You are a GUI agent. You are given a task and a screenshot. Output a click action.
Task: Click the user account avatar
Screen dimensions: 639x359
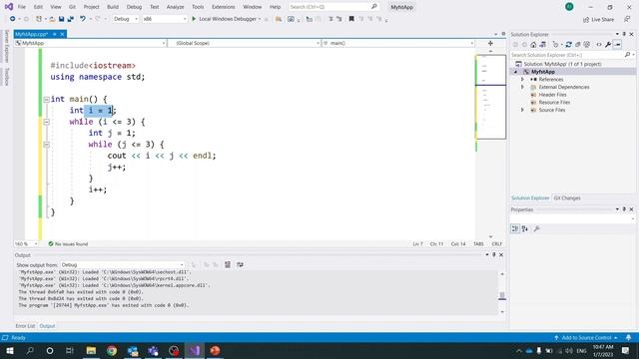pos(569,7)
